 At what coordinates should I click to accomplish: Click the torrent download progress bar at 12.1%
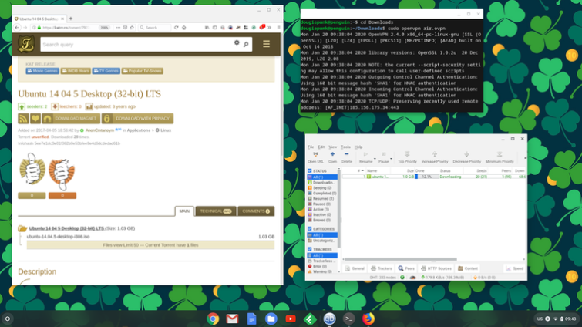[x=426, y=177]
